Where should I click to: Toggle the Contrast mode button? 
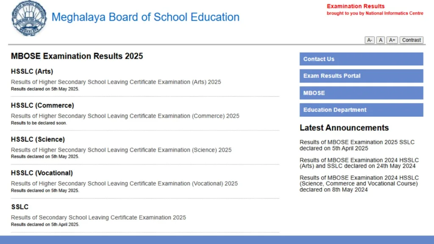(x=411, y=40)
